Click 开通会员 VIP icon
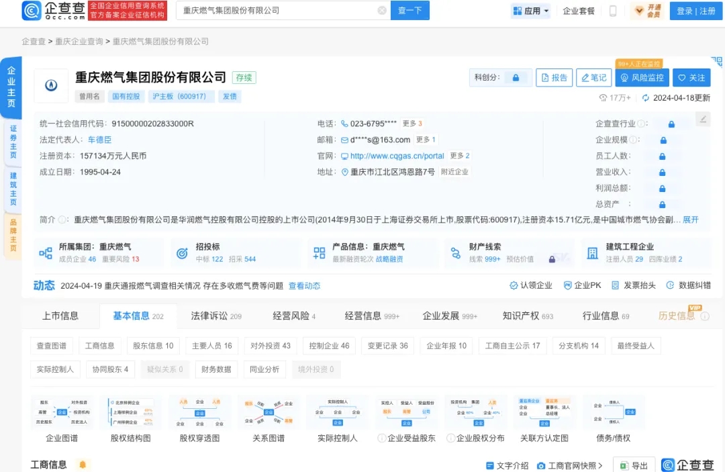Viewport: 725px width, 472px height. [648, 11]
